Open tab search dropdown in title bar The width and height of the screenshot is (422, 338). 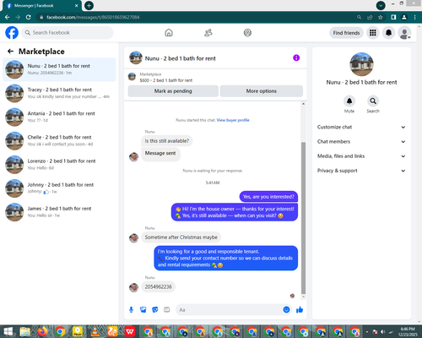pyautogui.click(x=381, y=5)
